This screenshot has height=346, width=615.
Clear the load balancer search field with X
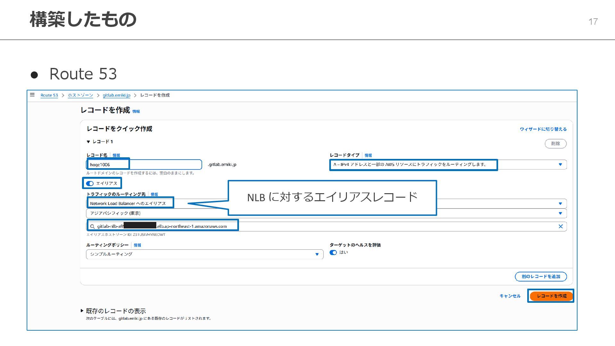561,227
